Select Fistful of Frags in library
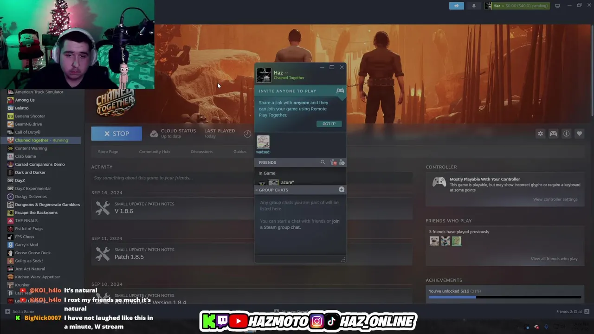The height and width of the screenshot is (334, 594). 29,229
